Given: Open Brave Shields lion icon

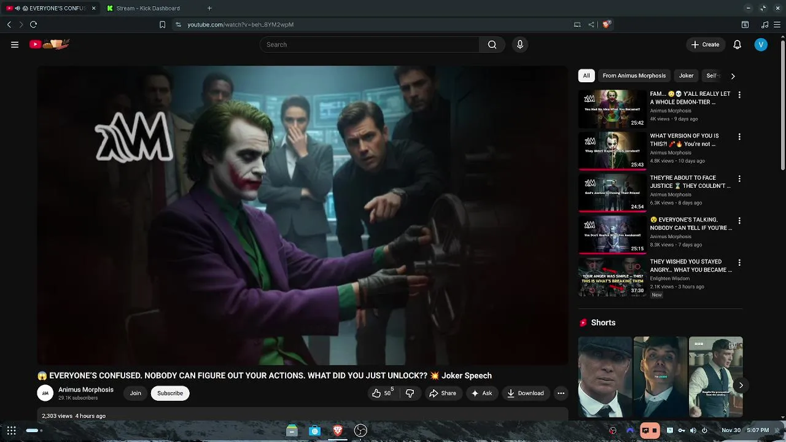Looking at the screenshot, I should [607, 25].
